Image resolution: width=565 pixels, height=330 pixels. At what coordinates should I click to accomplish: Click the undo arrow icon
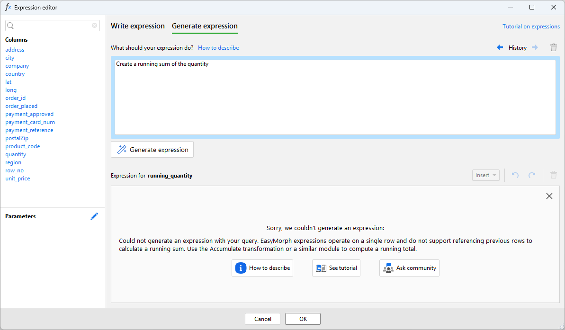pos(515,175)
